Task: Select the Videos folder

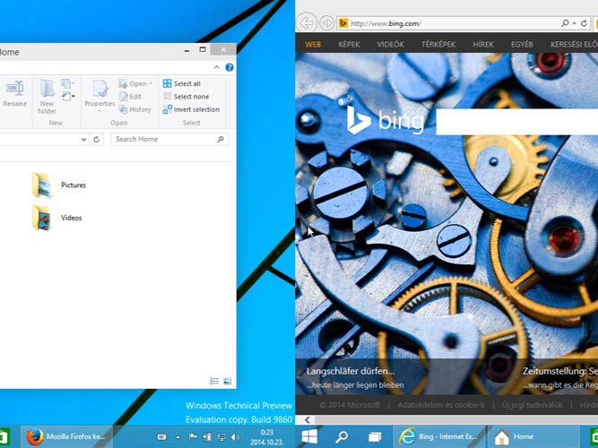Action: tap(57, 218)
